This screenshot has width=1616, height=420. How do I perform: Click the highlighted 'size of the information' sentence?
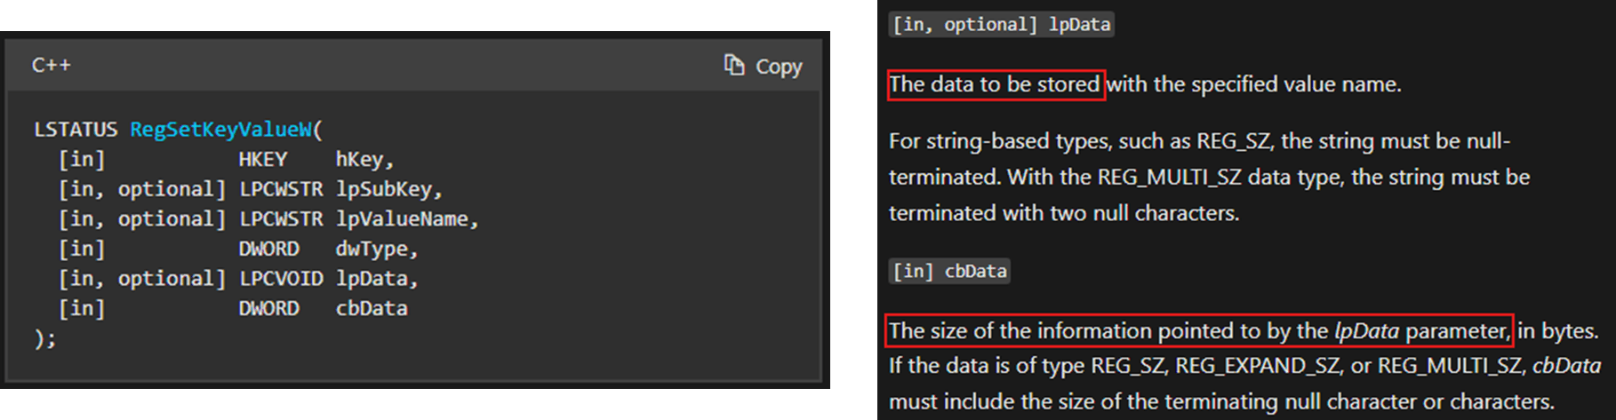tap(1199, 331)
